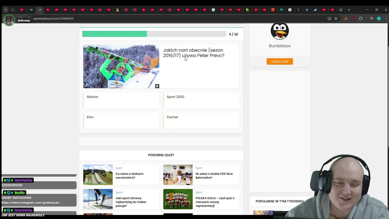Image resolution: width=389 pixels, height=219 pixels.
Task: Click the '9 / 20' progress counter
Action: [233, 34]
